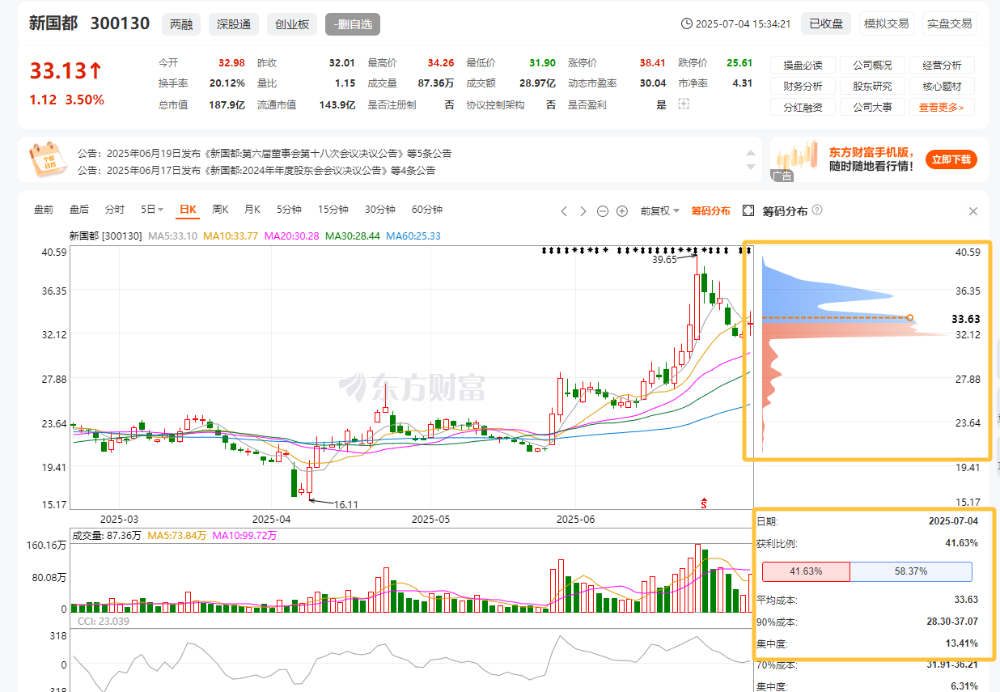Click the blue 58.37% loss ratio bar
The height and width of the screenshot is (692, 1000).
click(x=911, y=571)
